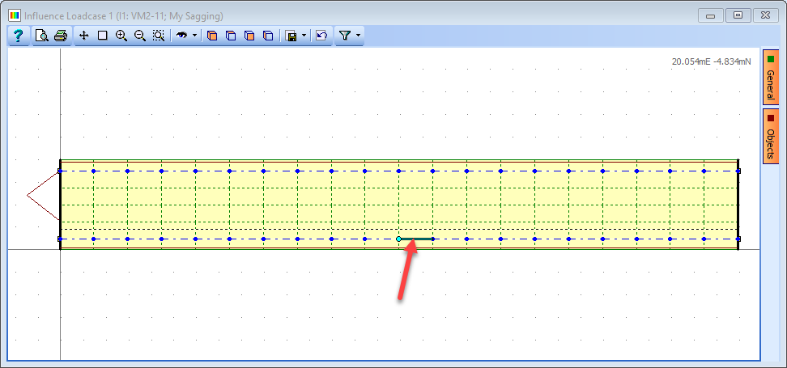Open print preview
The image size is (787, 368).
[x=41, y=36]
